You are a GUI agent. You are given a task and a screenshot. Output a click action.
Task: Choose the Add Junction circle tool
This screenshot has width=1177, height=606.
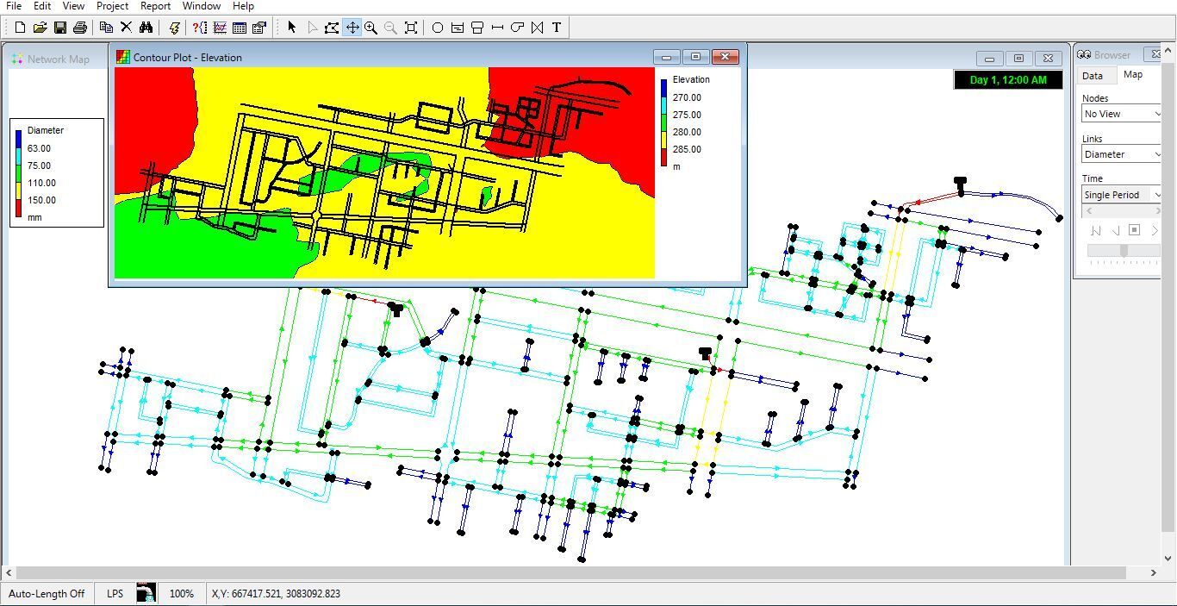pyautogui.click(x=438, y=28)
